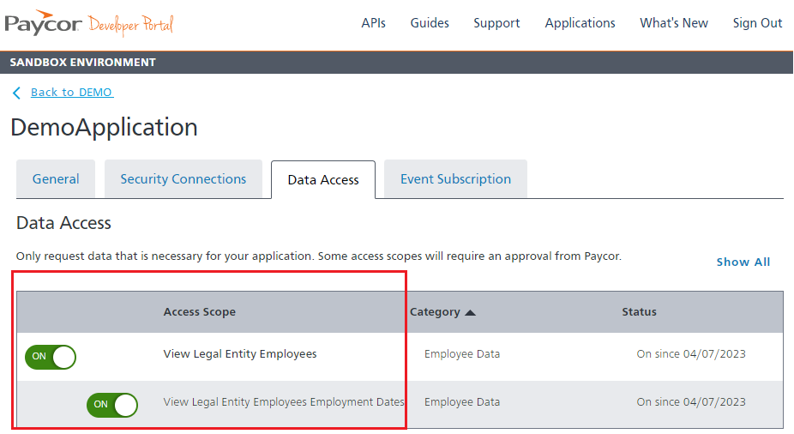Switch to the General tab
The width and height of the screenshot is (794, 434).
tap(56, 179)
